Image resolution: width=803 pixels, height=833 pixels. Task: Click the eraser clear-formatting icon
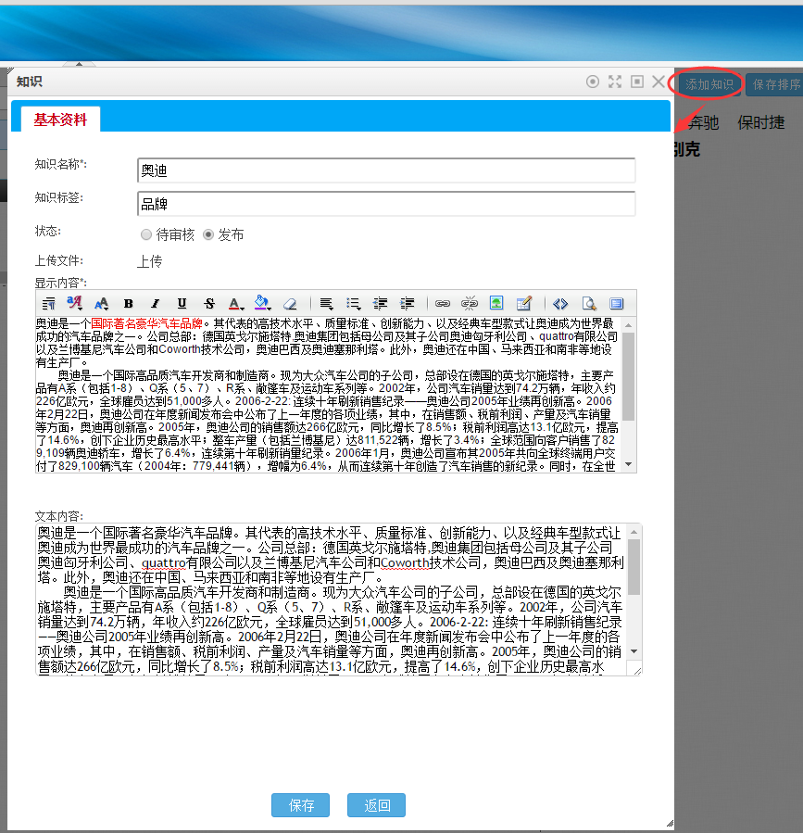tap(290, 303)
